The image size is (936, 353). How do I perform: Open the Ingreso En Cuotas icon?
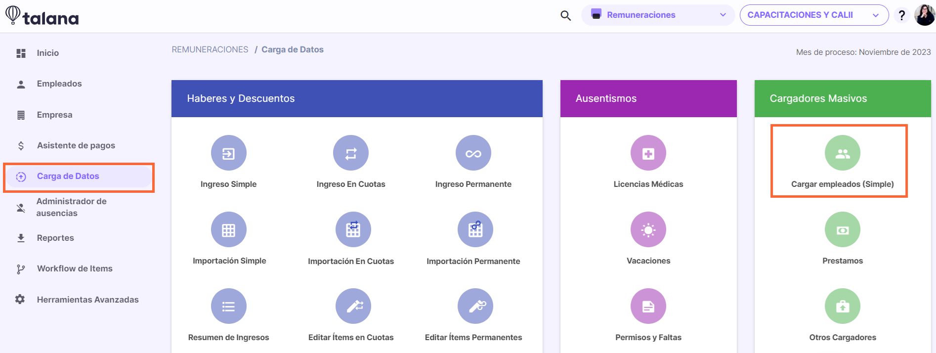[351, 153]
